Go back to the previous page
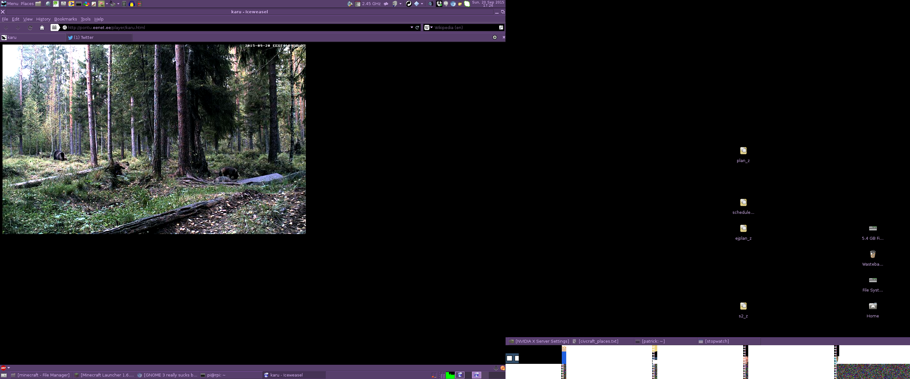The image size is (910, 379). click(x=6, y=27)
